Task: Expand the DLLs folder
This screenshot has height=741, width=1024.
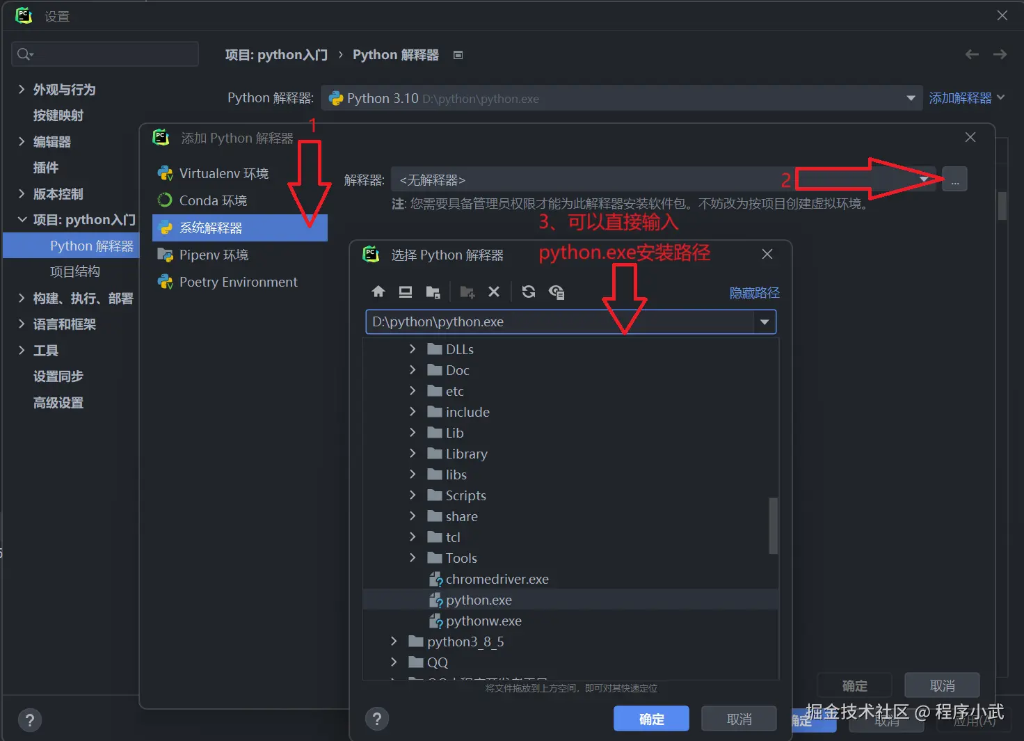Action: 413,349
